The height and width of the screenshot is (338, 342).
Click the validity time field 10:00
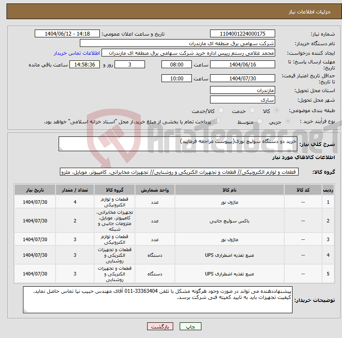point(177,78)
